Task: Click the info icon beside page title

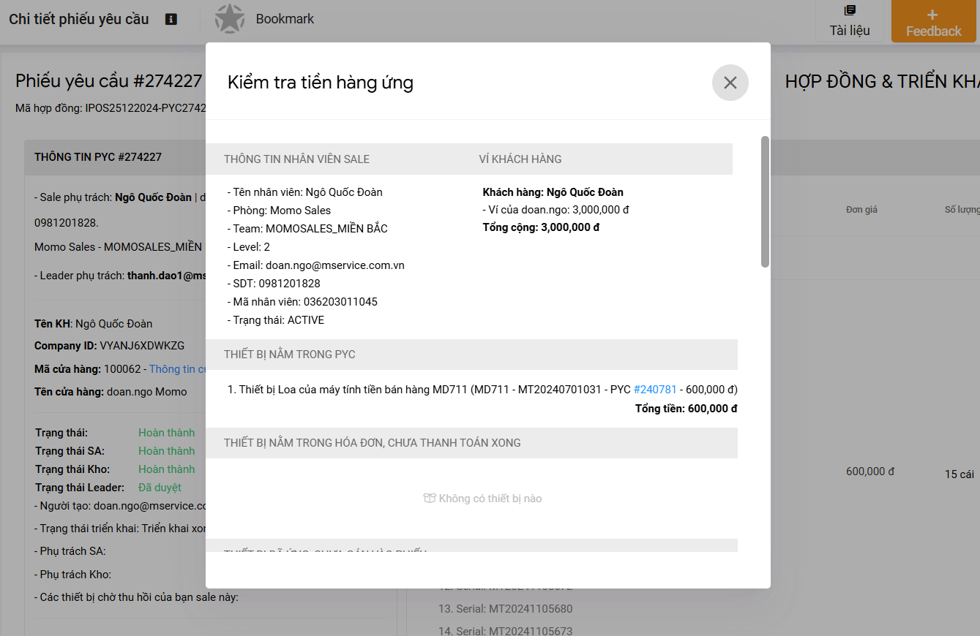Action: click(171, 19)
